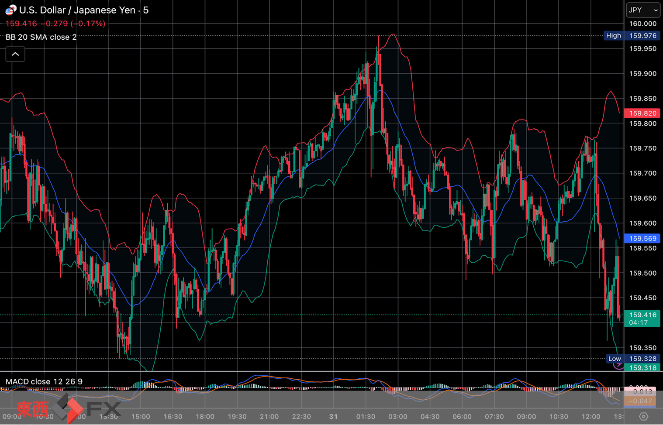Screen dimensions: 663x425
Task: Click the red 159.820 upper band label
Action: click(642, 113)
